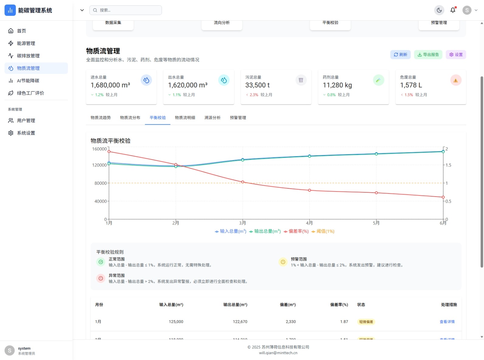
Task: Toggle 偏差率 series in chart legend
Action: tap(296, 231)
